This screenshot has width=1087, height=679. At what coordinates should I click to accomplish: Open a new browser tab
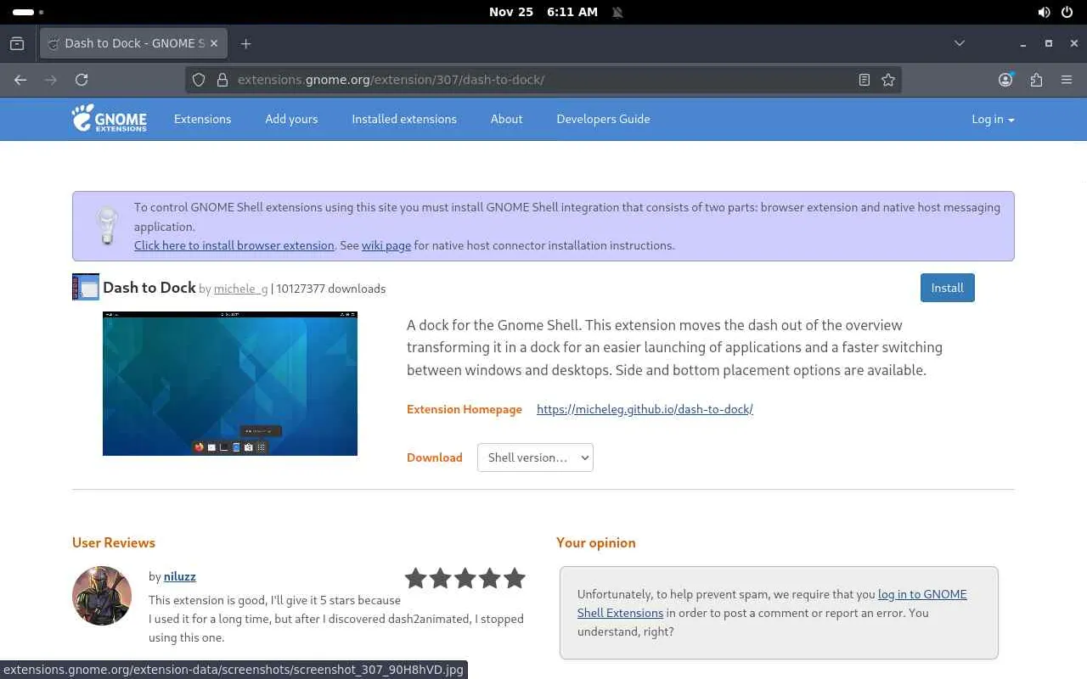pyautogui.click(x=245, y=43)
